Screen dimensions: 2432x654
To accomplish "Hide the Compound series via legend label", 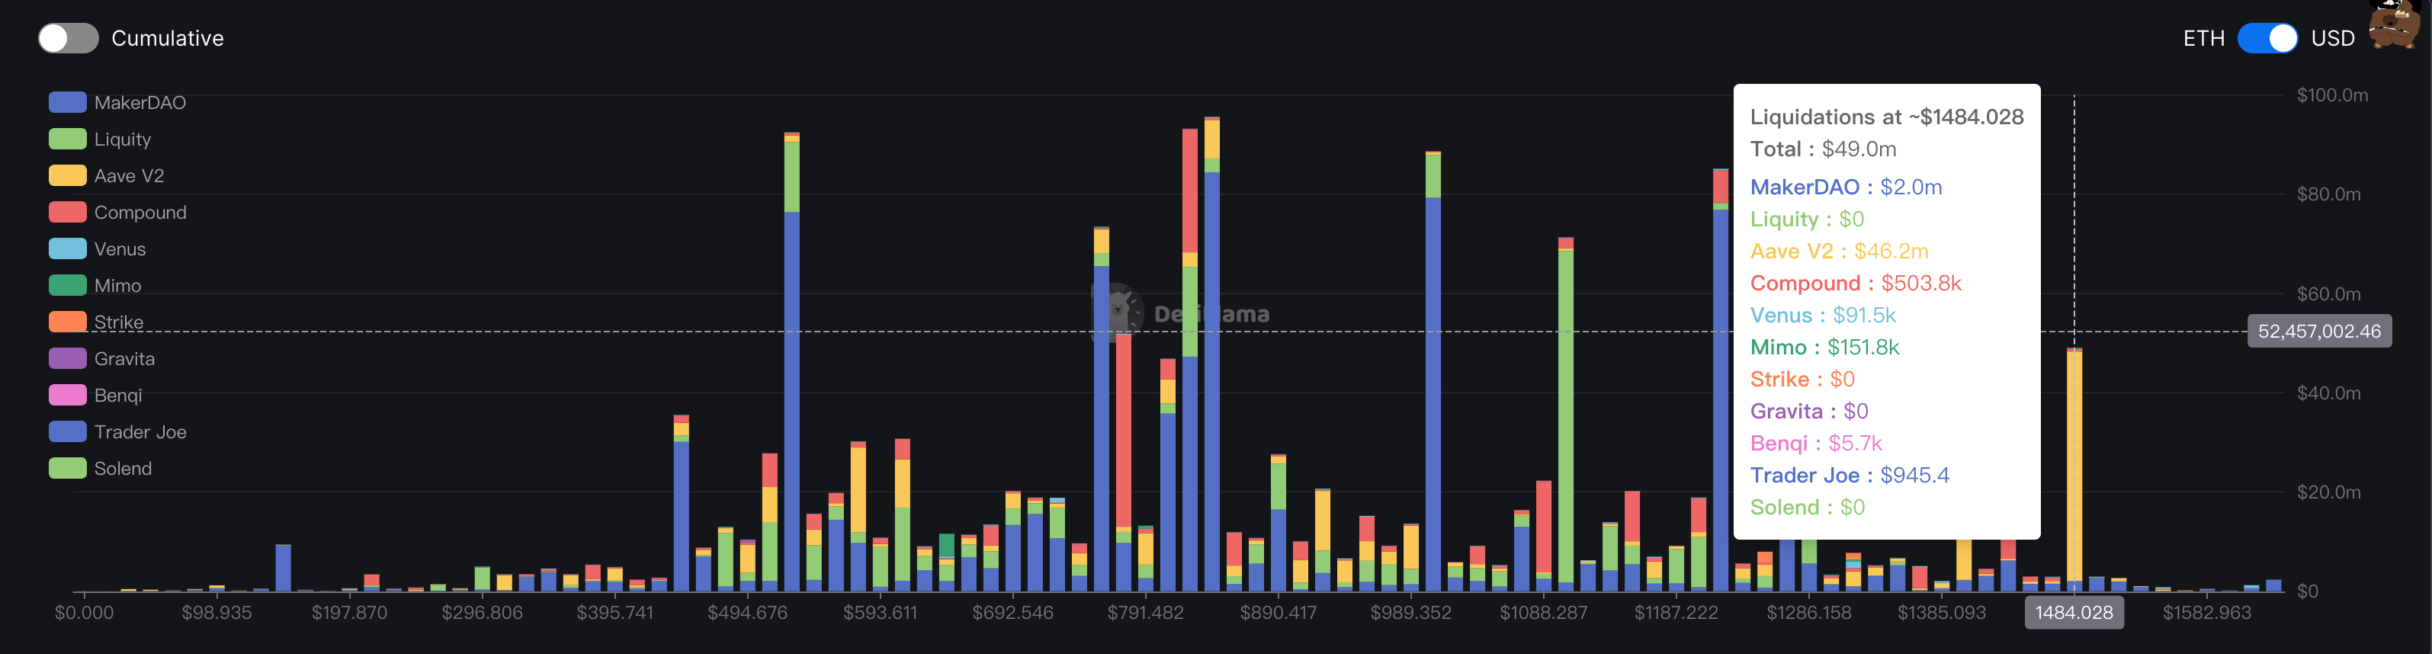I will point(141,213).
